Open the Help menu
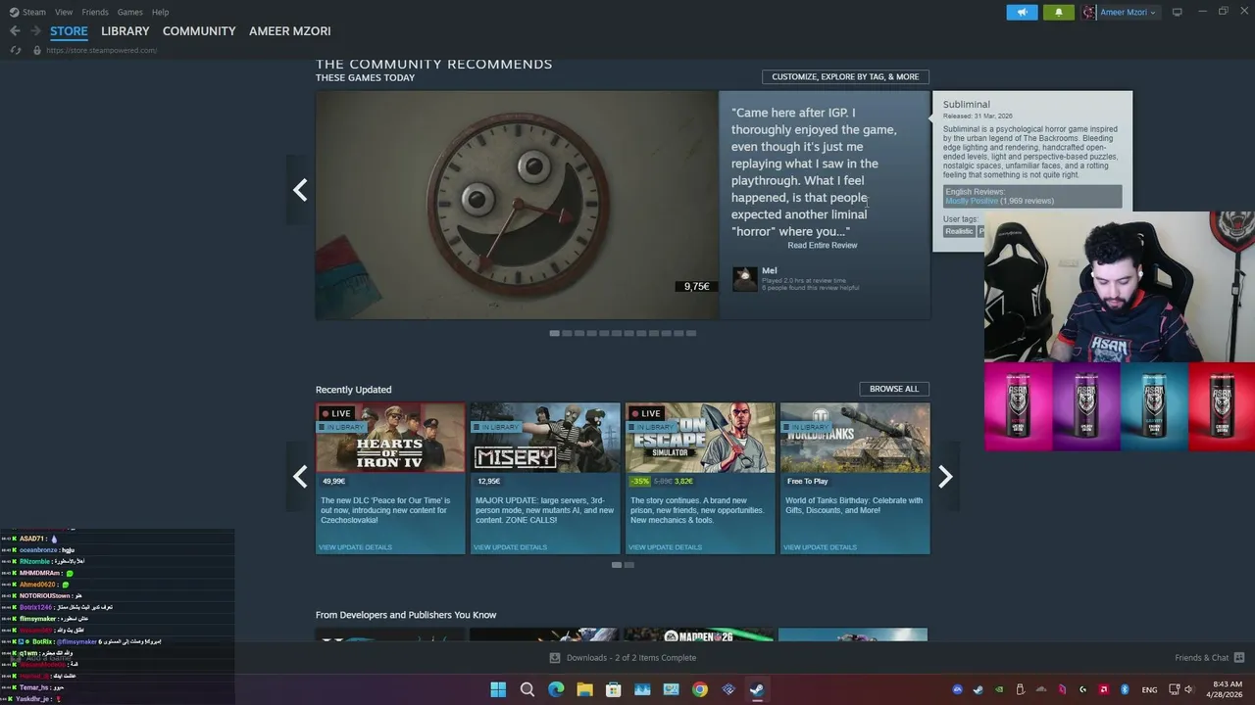The height and width of the screenshot is (705, 1255). click(x=160, y=12)
